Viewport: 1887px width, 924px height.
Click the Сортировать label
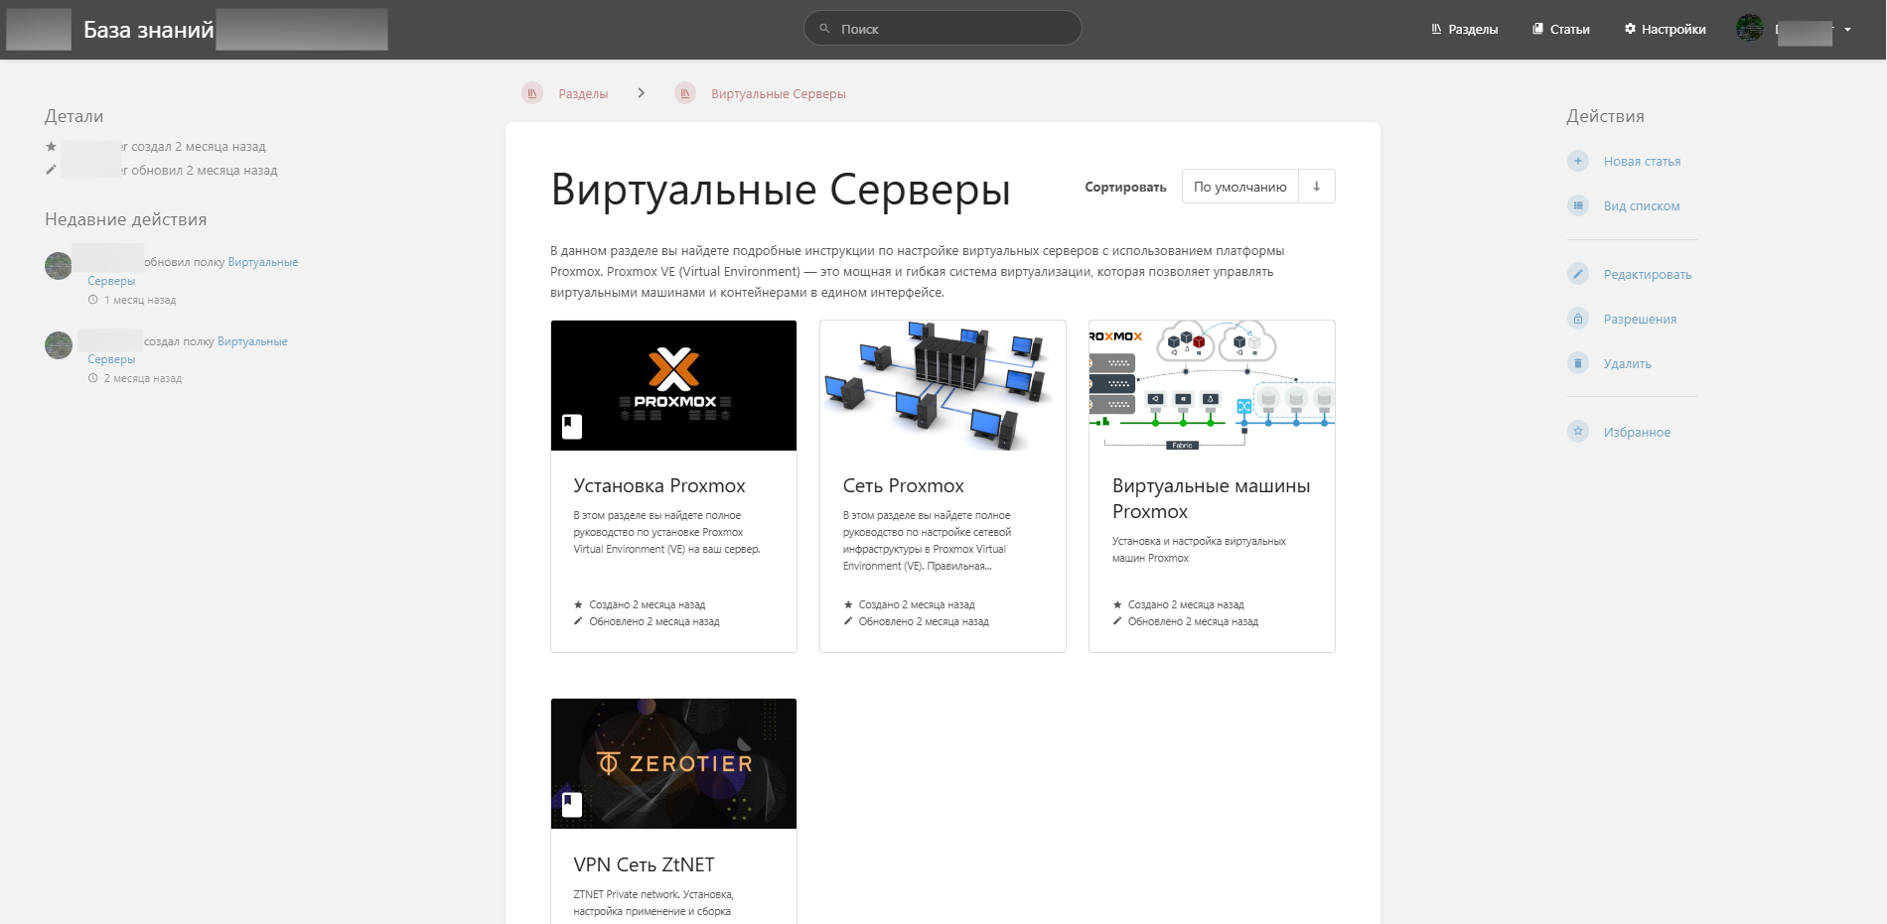(1125, 187)
